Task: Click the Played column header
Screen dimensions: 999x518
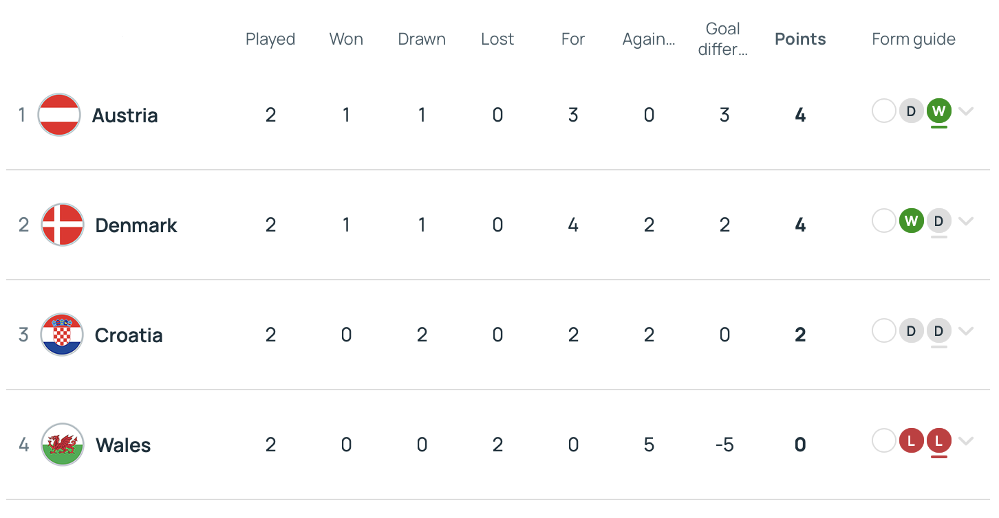Action: click(270, 39)
